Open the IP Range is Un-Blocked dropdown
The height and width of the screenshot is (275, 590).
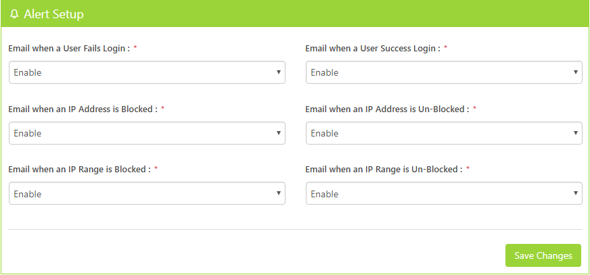tap(444, 194)
